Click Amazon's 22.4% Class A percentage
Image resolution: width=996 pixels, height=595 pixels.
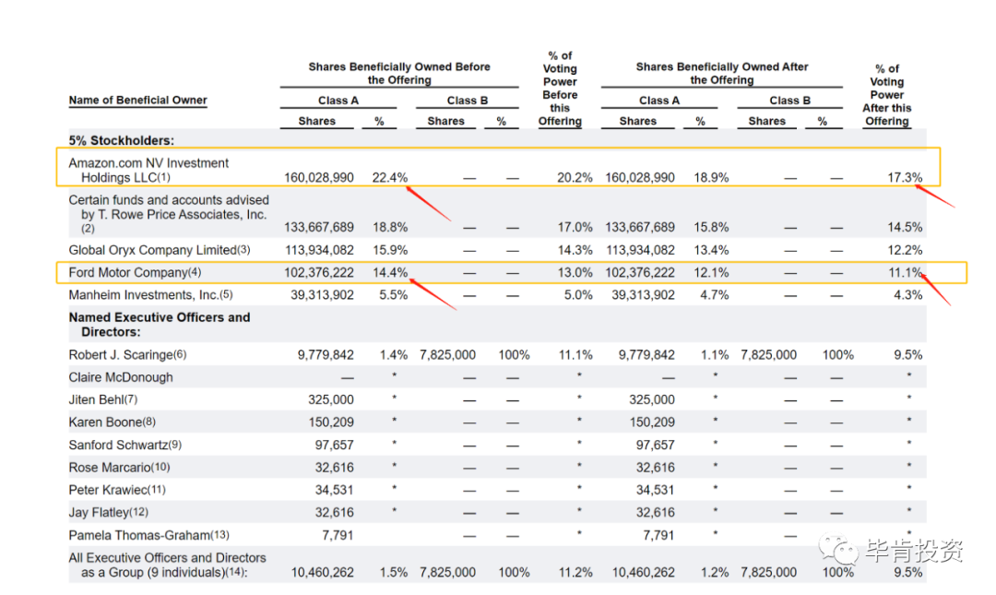coord(389,177)
